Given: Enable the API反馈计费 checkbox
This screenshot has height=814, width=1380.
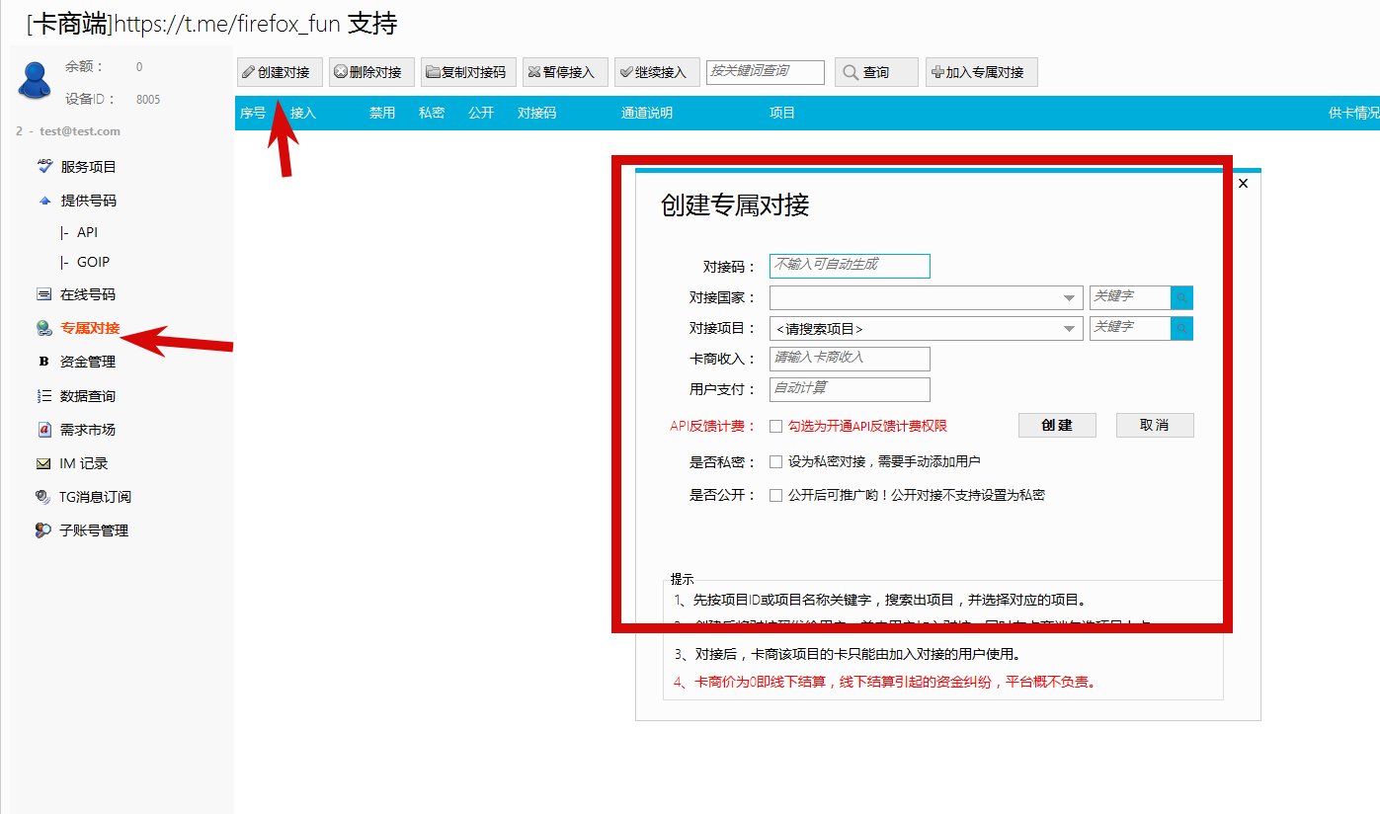Looking at the screenshot, I should (x=776, y=427).
